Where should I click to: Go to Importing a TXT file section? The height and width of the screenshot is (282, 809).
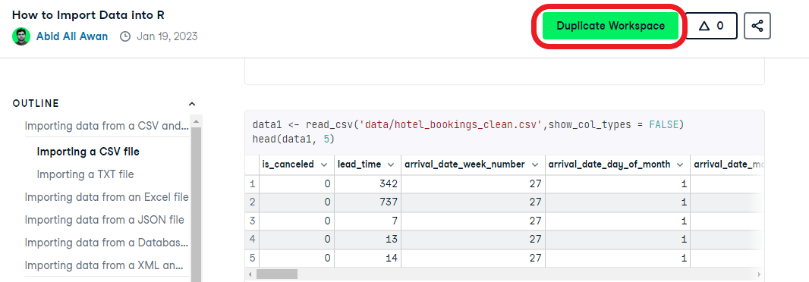click(85, 174)
